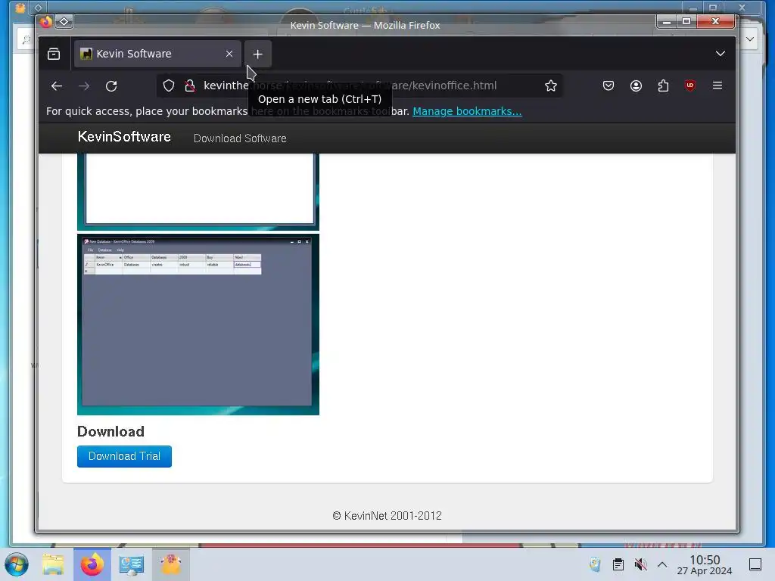
Task: Close the Kevin Software tab
Action: [x=229, y=54]
